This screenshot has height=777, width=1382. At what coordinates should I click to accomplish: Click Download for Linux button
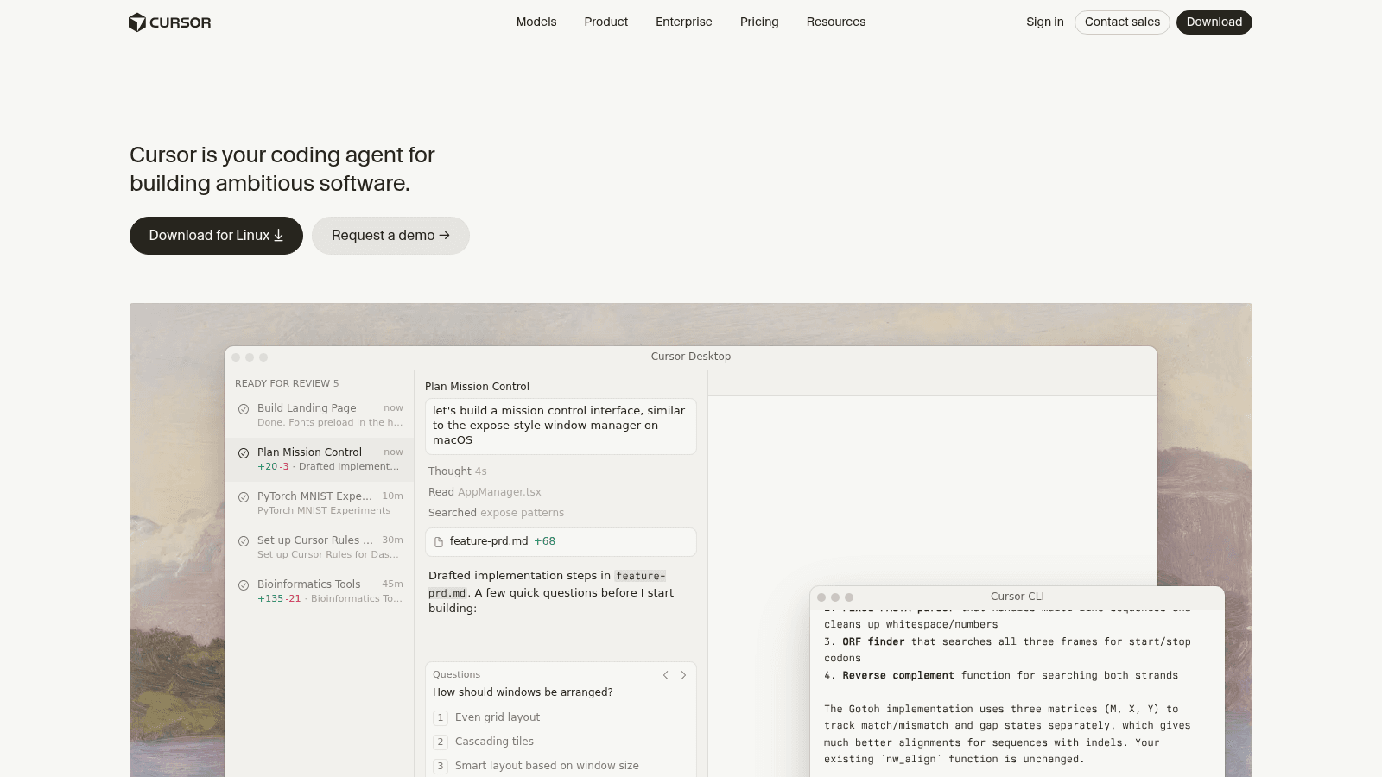pos(216,236)
